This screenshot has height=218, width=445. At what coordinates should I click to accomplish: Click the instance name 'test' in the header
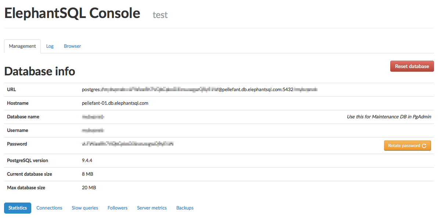160,15
